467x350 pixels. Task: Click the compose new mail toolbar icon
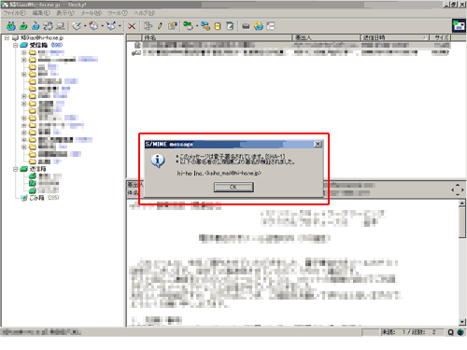(77, 26)
